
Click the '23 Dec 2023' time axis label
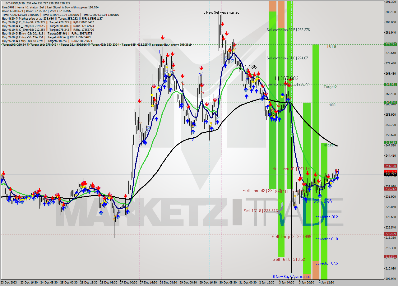pos(9,283)
